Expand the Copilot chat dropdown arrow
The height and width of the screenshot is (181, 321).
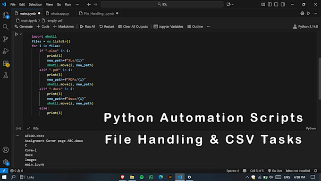click(233, 4)
